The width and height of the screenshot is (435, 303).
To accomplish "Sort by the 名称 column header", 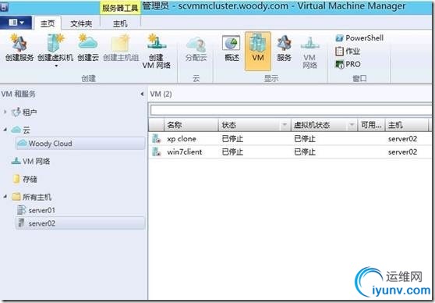I will pos(191,125).
